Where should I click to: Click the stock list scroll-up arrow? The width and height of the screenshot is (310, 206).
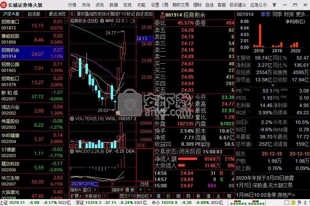67,20
